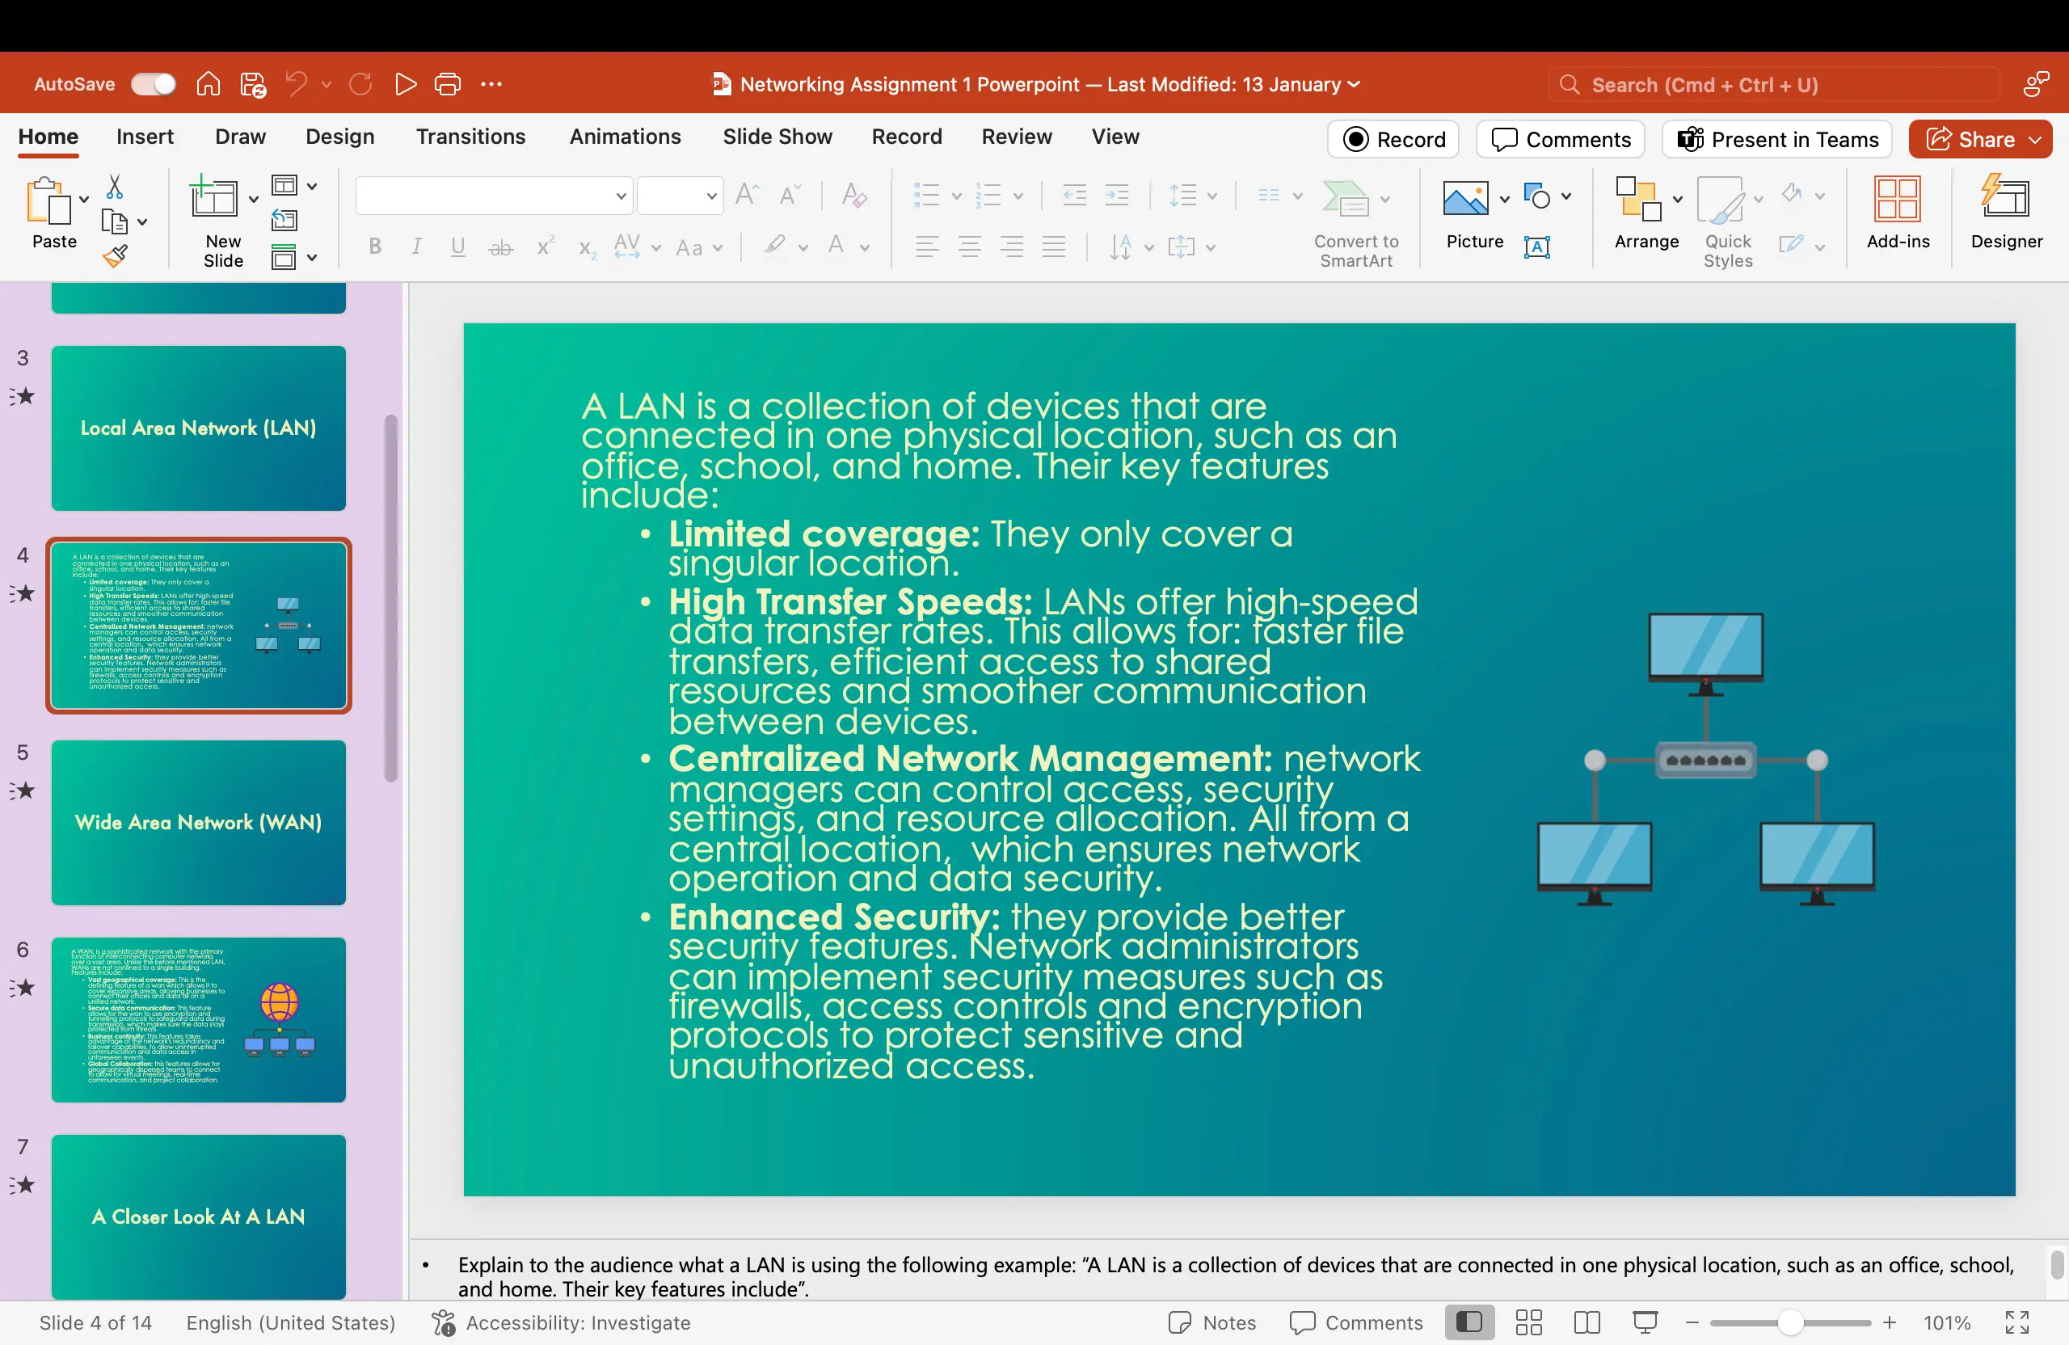Toggle AutoSave off
2069x1345 pixels.
153,83
